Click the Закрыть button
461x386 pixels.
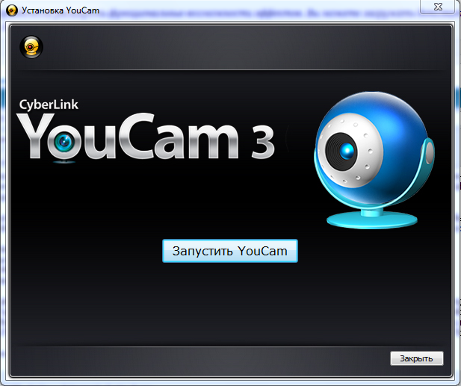pyautogui.click(x=417, y=358)
